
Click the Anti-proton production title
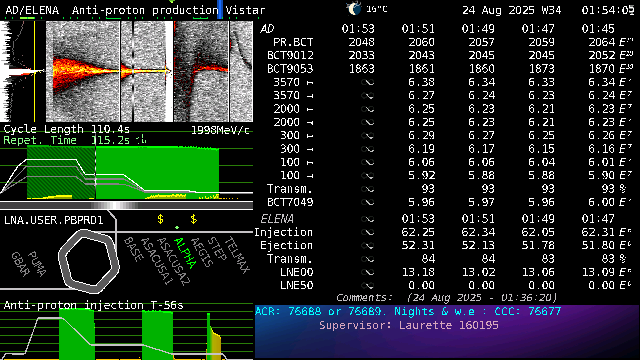[x=145, y=10]
